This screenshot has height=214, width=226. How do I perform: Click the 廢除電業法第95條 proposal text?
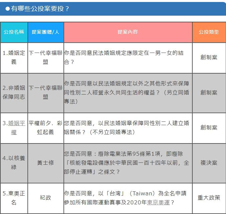coord(127,163)
